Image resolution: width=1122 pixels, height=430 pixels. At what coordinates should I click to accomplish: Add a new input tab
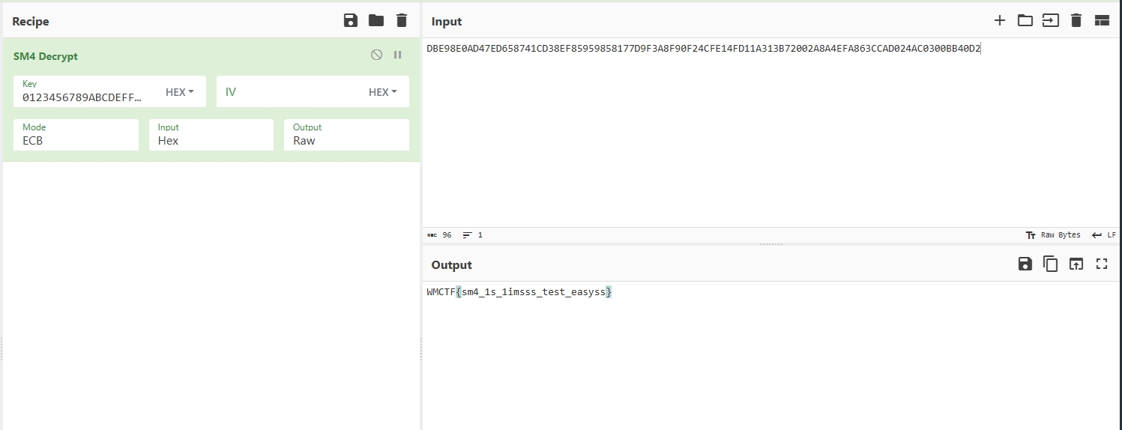(999, 21)
